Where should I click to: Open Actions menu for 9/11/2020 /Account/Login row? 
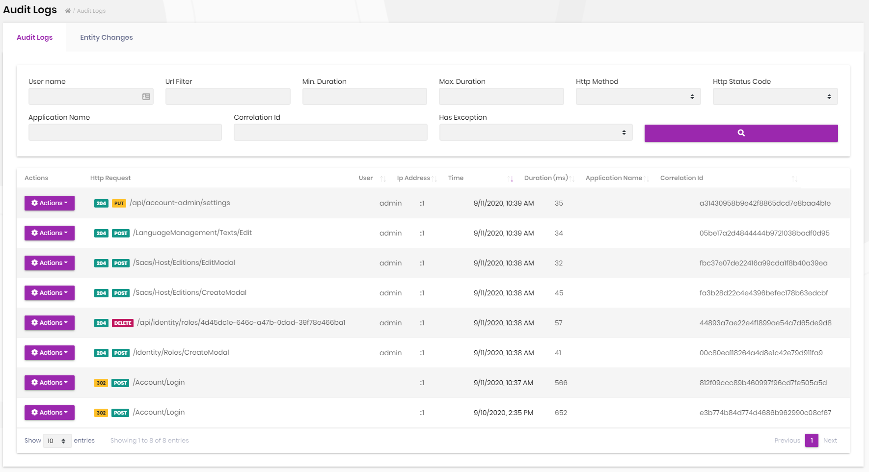coord(50,383)
